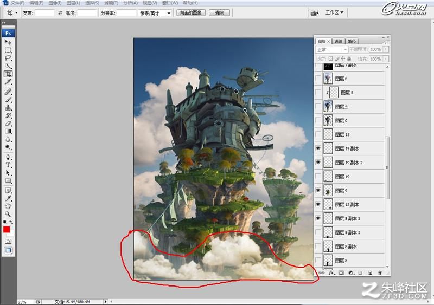This screenshot has height=305, width=434.
Task: Show layer 图层 8 副本 2
Action: (318, 232)
